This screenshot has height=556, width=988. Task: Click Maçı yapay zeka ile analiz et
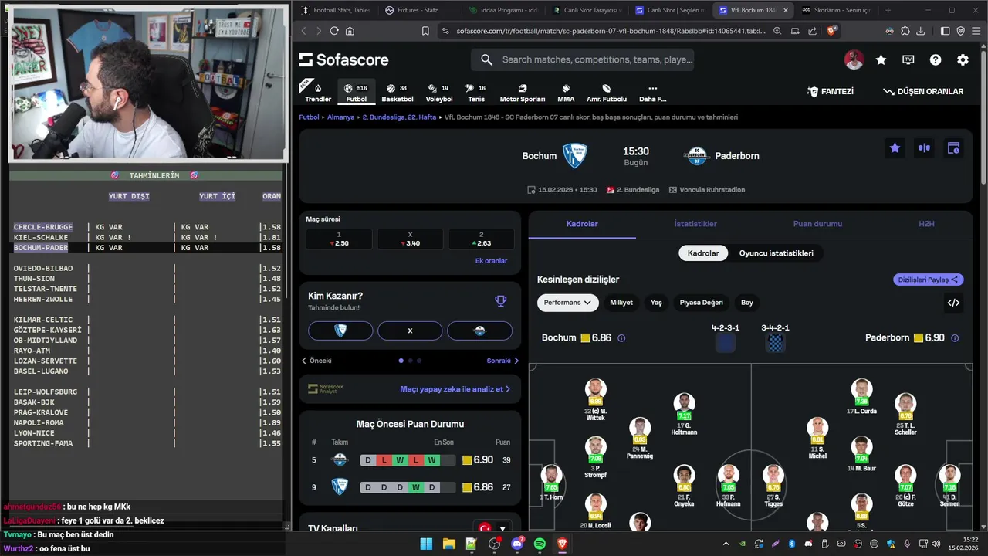coord(455,389)
